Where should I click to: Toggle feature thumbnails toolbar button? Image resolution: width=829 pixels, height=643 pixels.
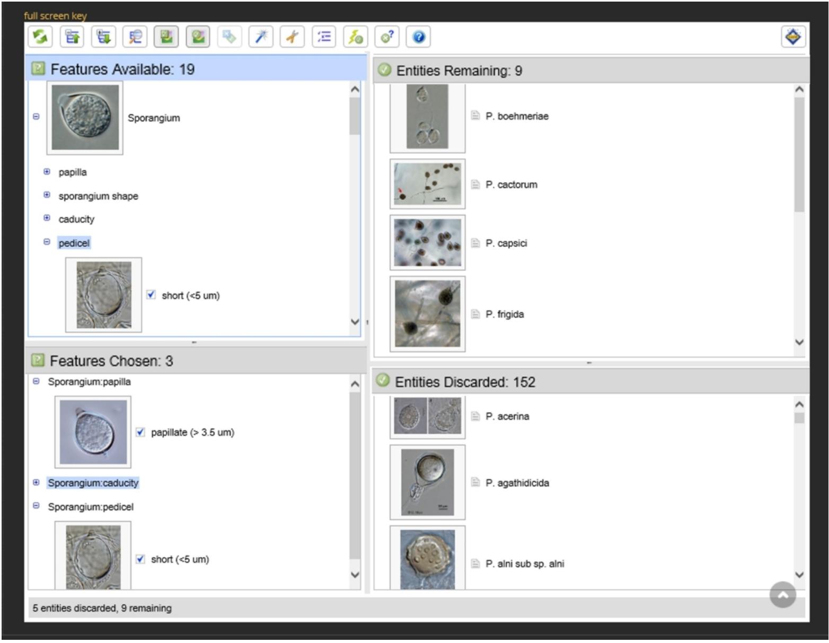pos(166,37)
